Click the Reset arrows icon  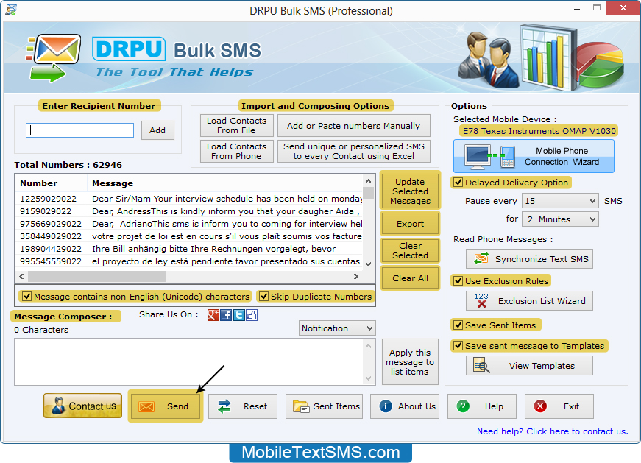(224, 406)
